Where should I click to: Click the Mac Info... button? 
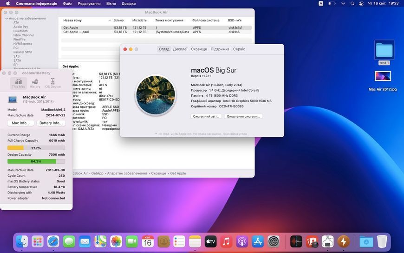pos(20,123)
